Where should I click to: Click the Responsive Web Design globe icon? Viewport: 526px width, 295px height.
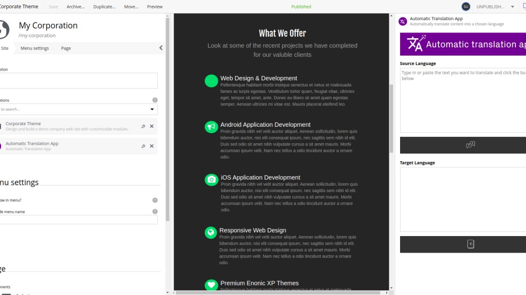[211, 232]
